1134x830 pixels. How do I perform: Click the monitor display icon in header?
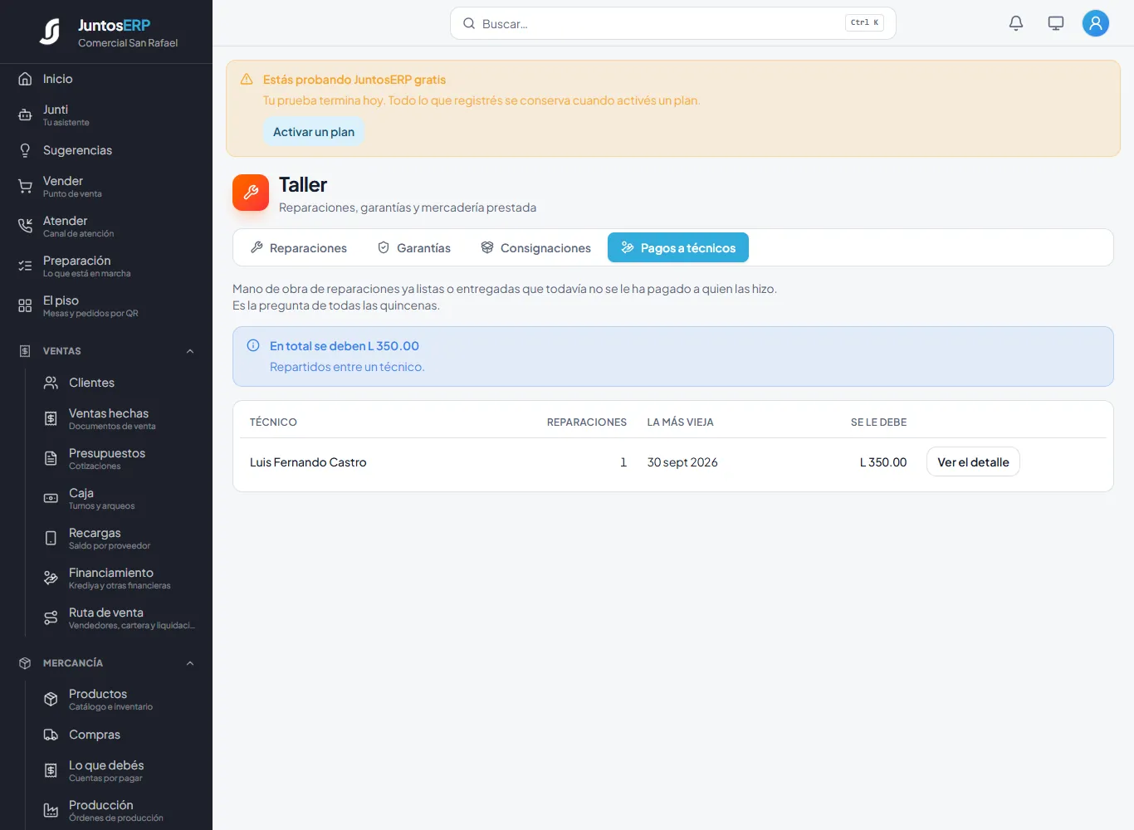[1056, 23]
